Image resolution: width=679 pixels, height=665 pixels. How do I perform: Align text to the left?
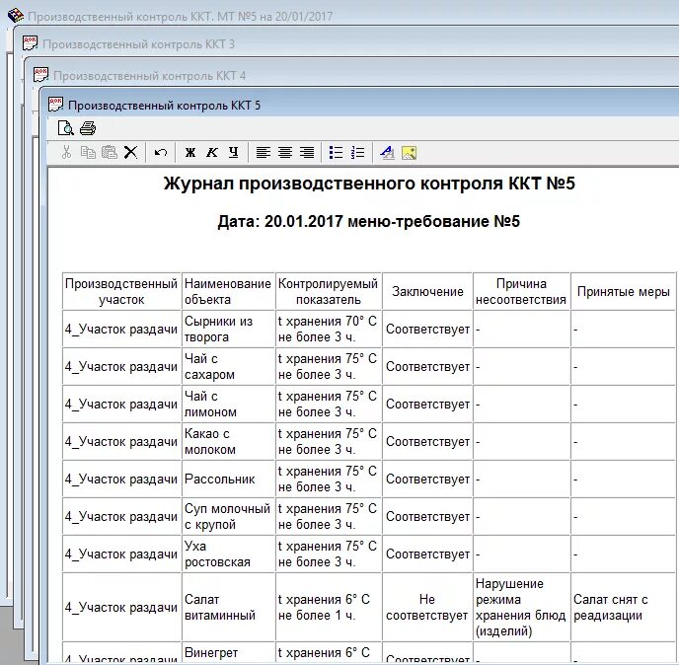264,152
